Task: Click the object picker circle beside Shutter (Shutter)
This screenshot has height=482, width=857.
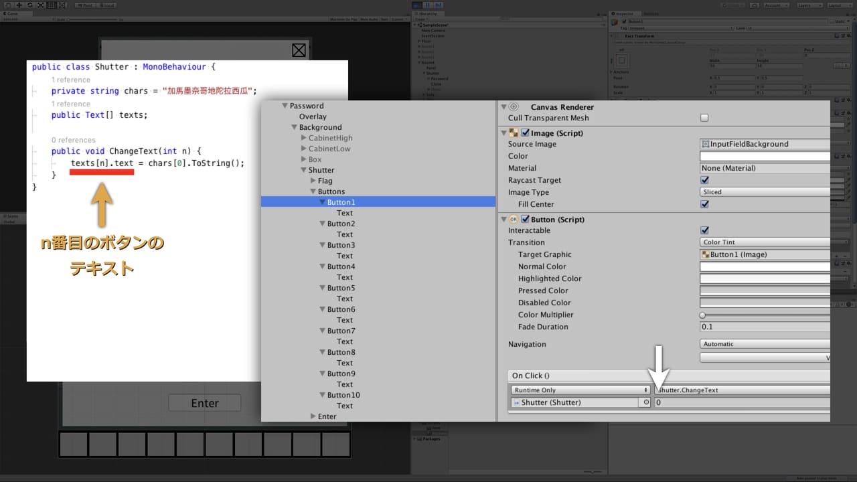Action: pyautogui.click(x=646, y=402)
